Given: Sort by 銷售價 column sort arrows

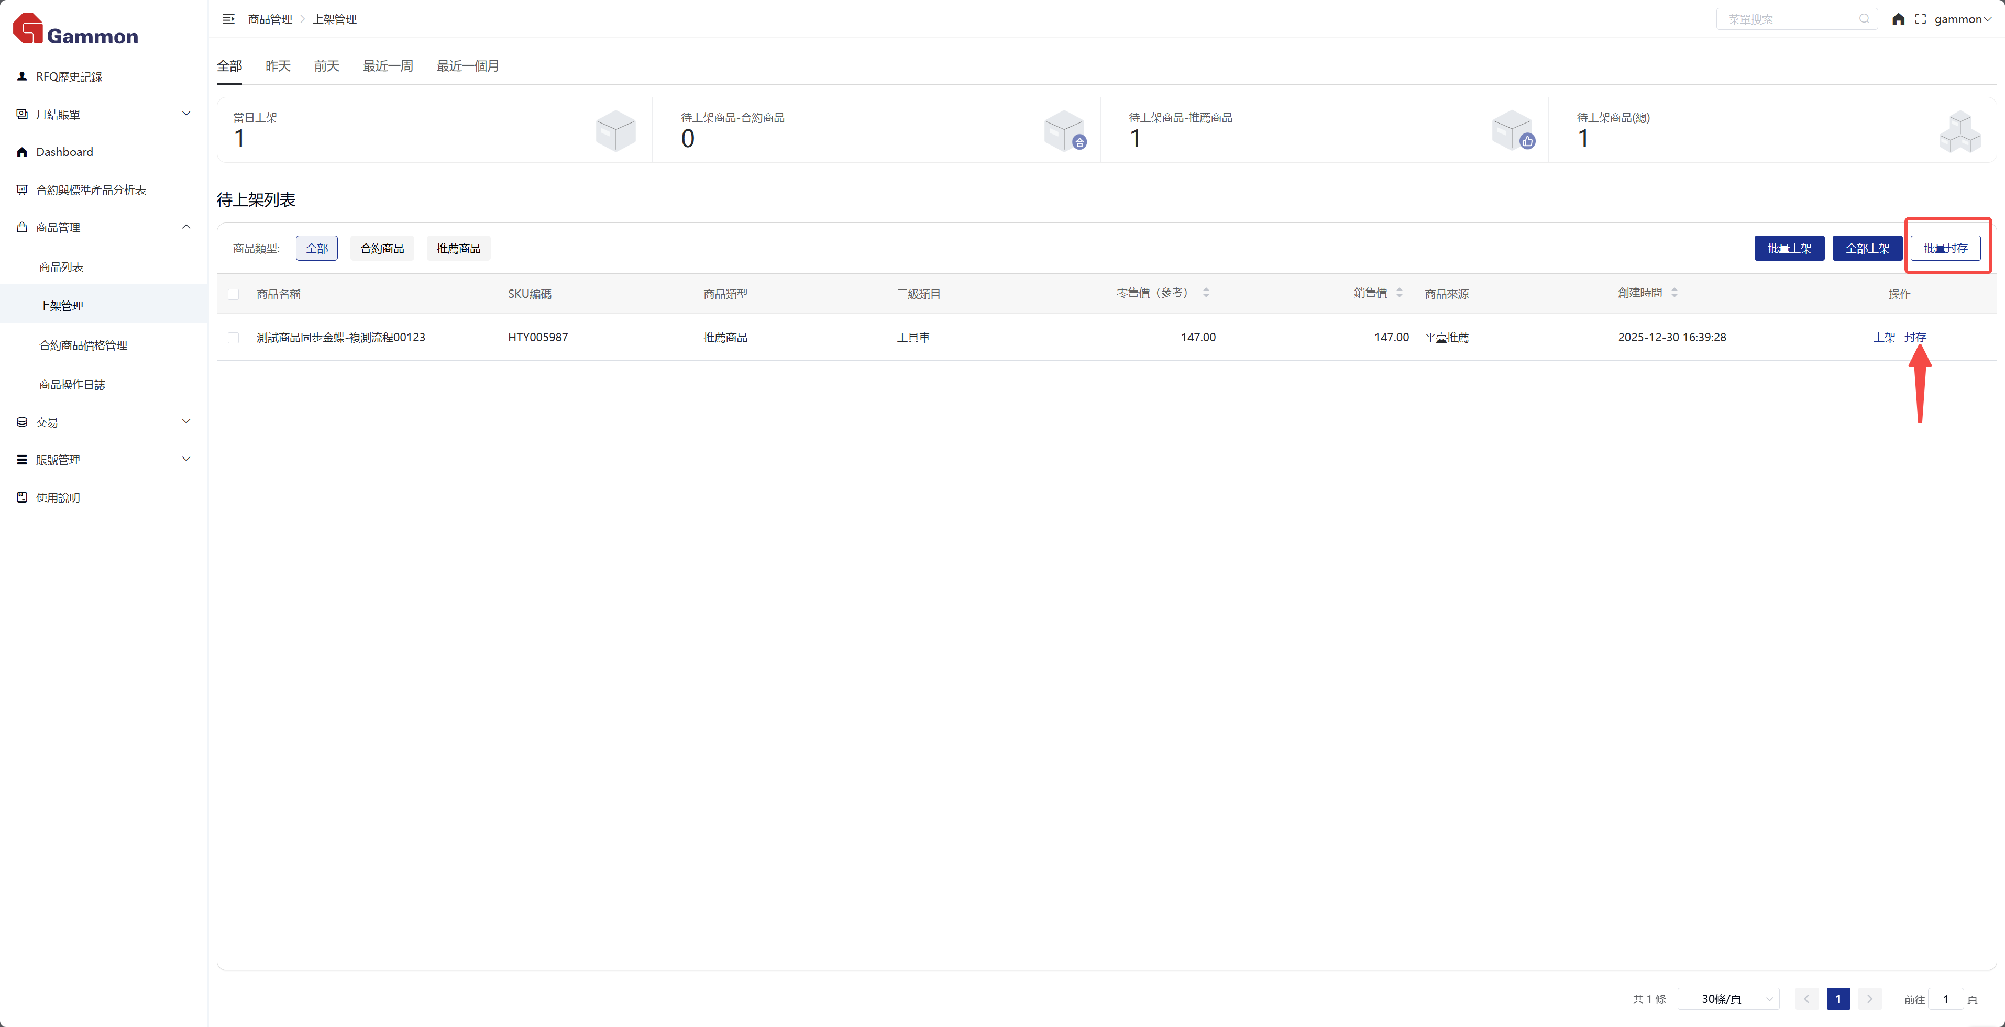Looking at the screenshot, I should pos(1400,293).
